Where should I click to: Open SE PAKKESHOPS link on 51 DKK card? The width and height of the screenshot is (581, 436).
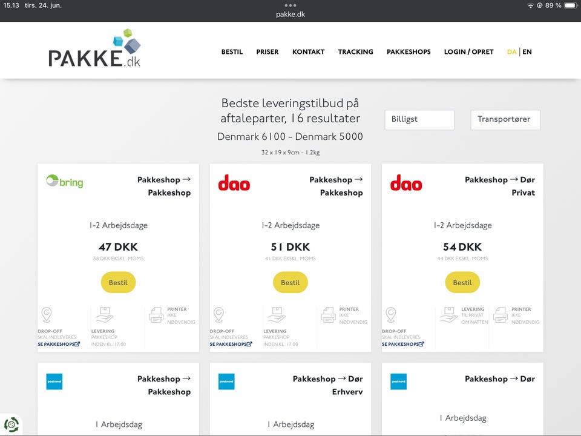coord(231,344)
